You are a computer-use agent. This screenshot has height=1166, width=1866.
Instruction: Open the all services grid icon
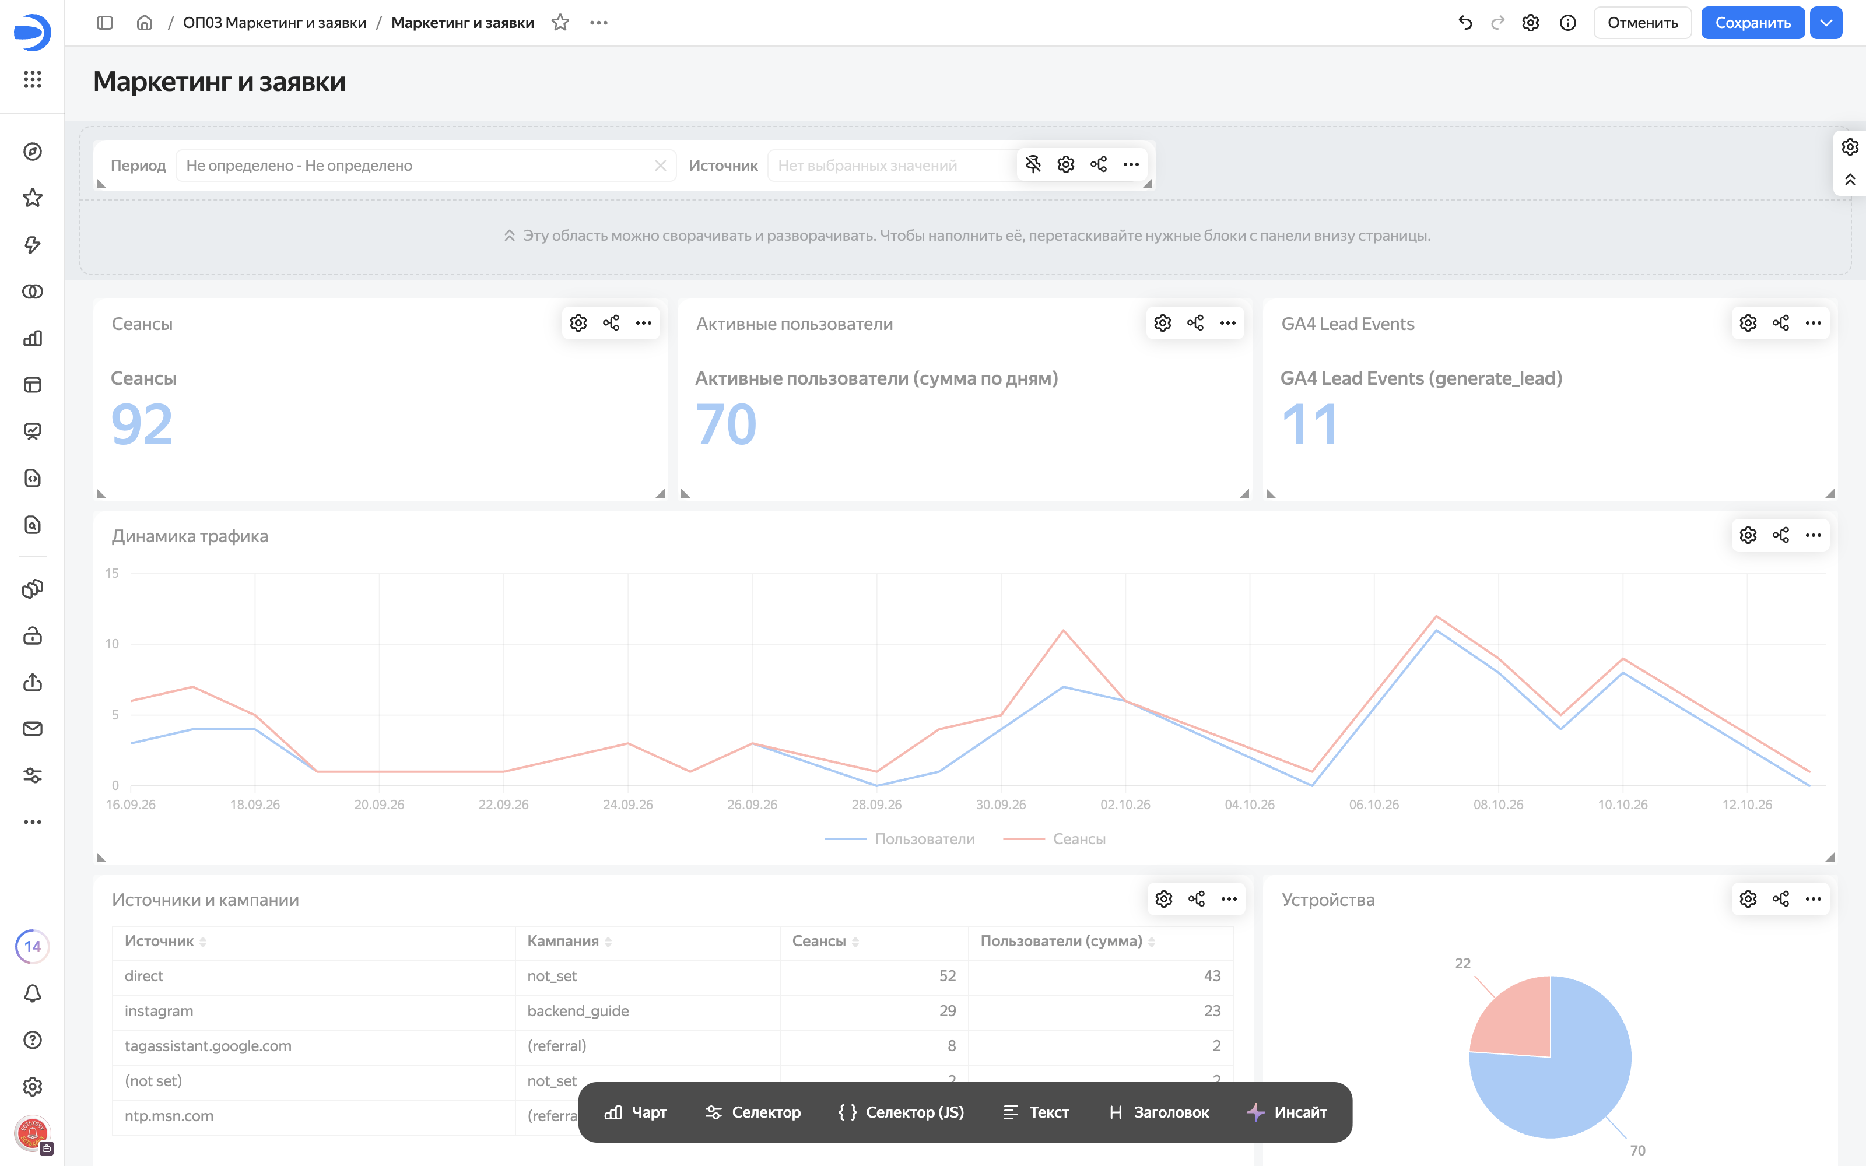[33, 79]
